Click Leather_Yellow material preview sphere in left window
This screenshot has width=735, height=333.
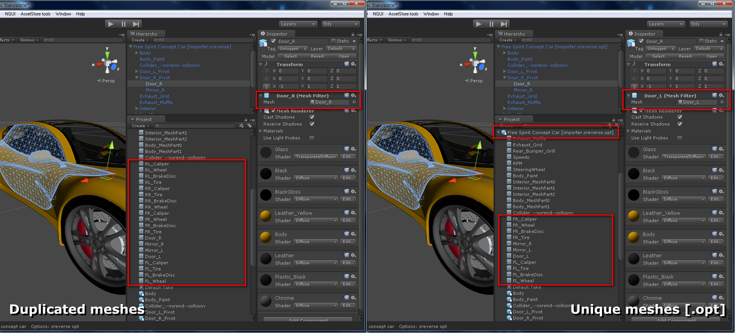(x=266, y=216)
